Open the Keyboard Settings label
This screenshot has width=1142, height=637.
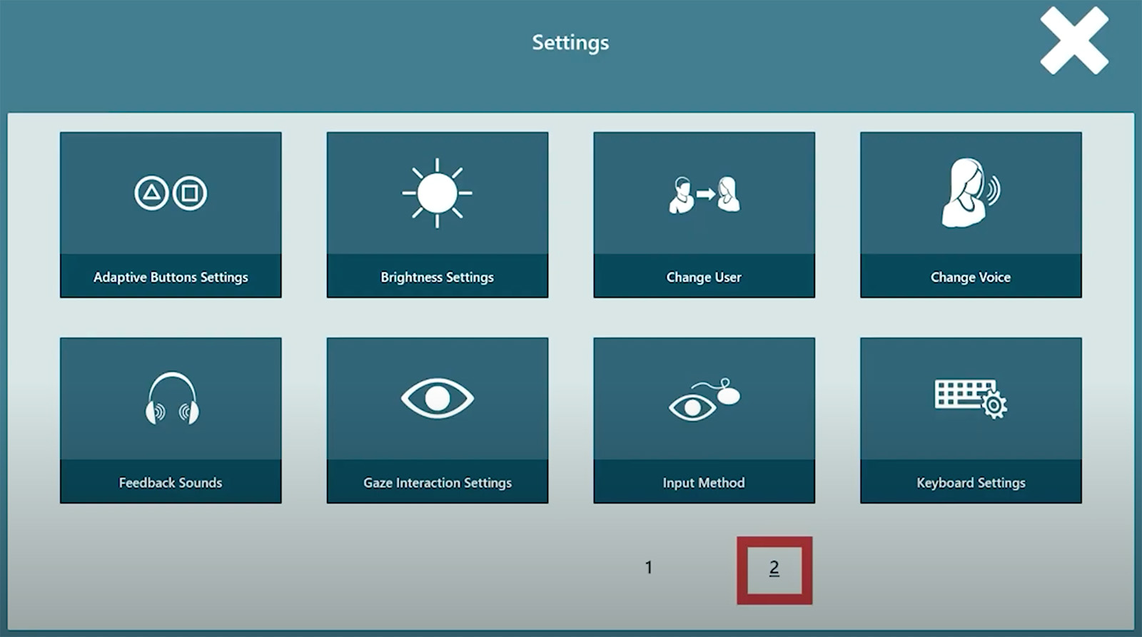pyautogui.click(x=970, y=483)
